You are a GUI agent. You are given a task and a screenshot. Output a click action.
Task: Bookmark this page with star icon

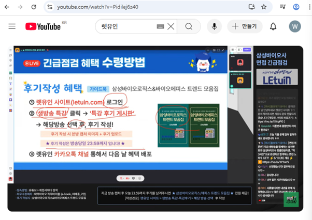264,7
